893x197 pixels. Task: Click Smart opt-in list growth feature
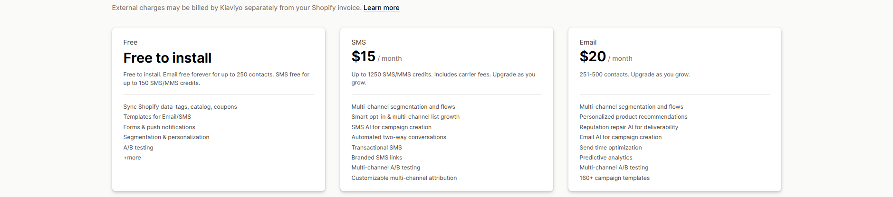405,117
